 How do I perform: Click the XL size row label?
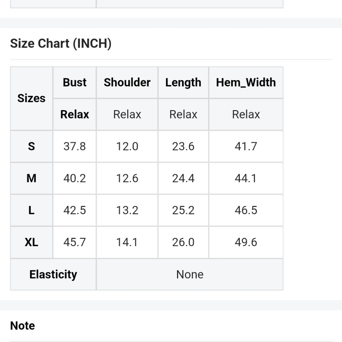[31, 242]
